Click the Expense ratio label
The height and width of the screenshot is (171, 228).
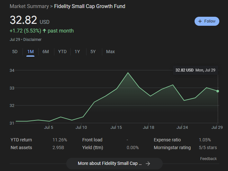[167, 140]
